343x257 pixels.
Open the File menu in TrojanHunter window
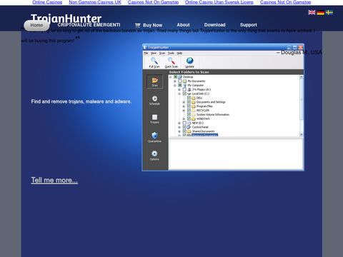(146, 53)
